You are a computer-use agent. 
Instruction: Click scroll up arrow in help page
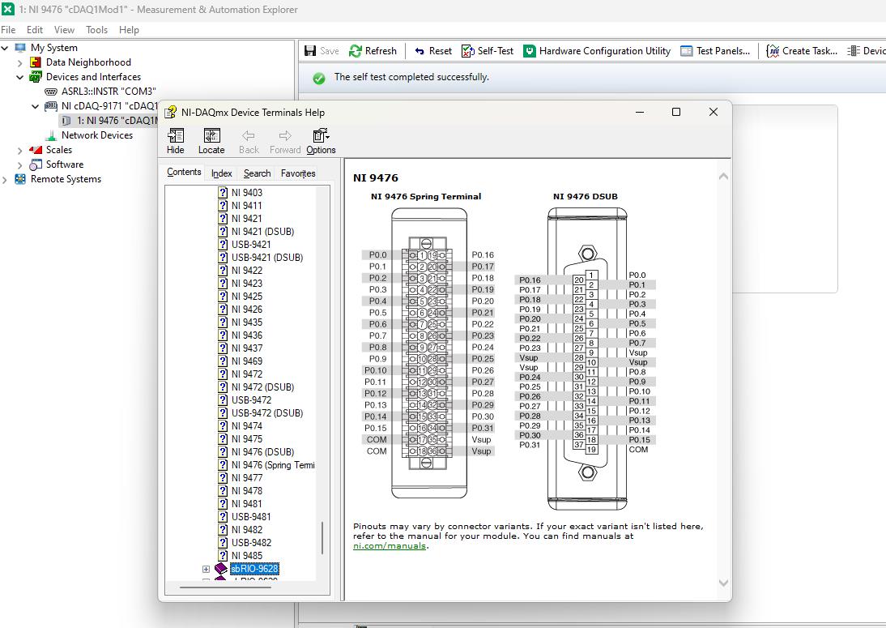pyautogui.click(x=723, y=177)
